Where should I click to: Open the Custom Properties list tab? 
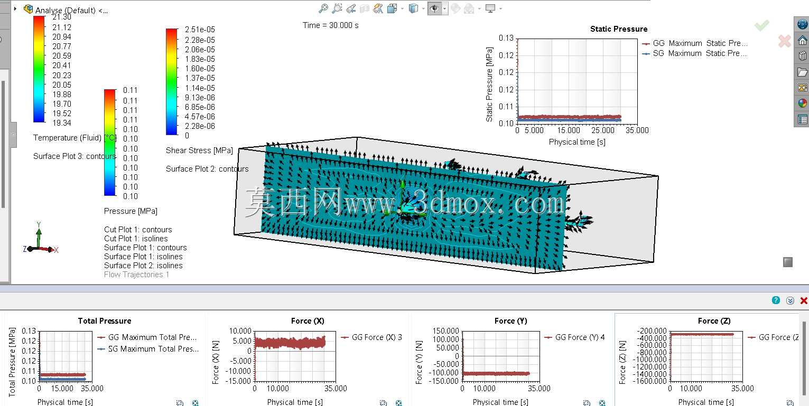point(802,119)
